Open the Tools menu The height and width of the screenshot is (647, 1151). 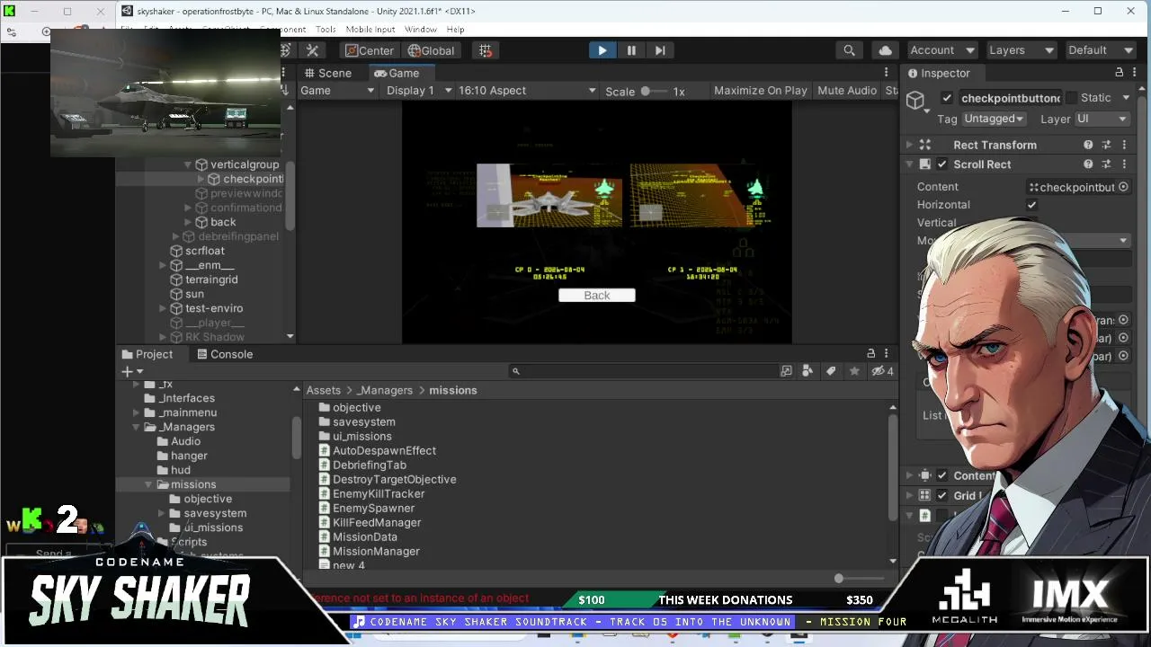(x=326, y=30)
